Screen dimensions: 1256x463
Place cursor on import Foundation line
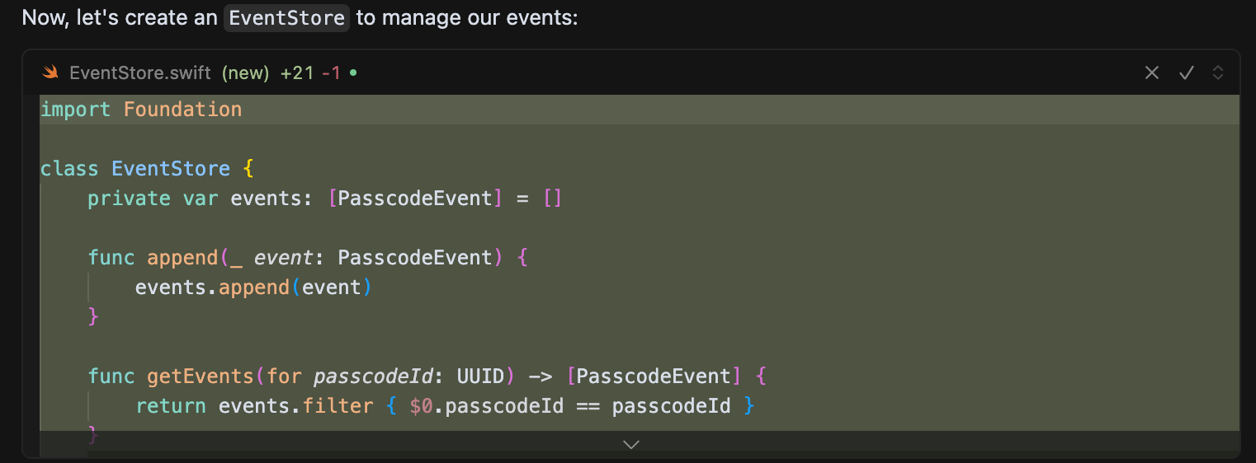tap(141, 110)
